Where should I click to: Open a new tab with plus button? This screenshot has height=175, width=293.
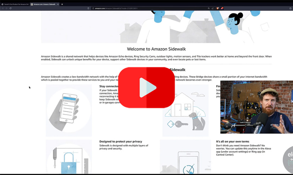62,4
